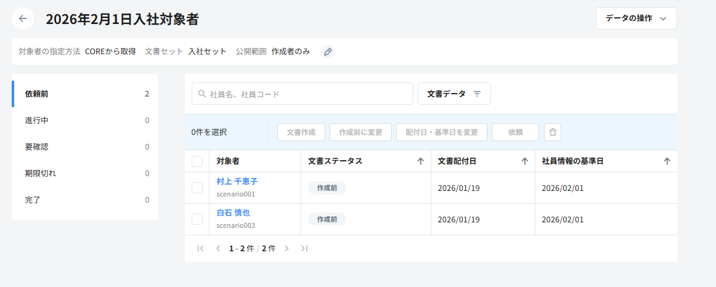Open the 文書データ filter dropdown

point(454,94)
